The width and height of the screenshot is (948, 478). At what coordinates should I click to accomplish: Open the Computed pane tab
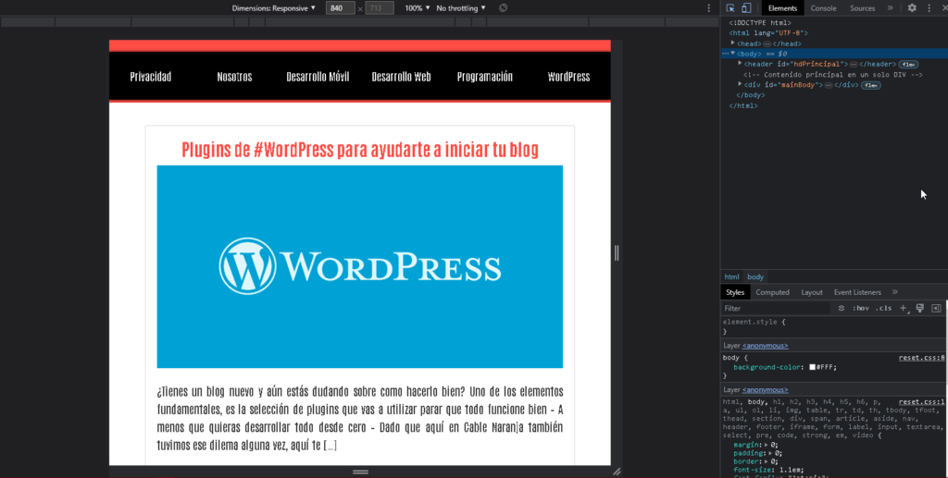click(772, 292)
